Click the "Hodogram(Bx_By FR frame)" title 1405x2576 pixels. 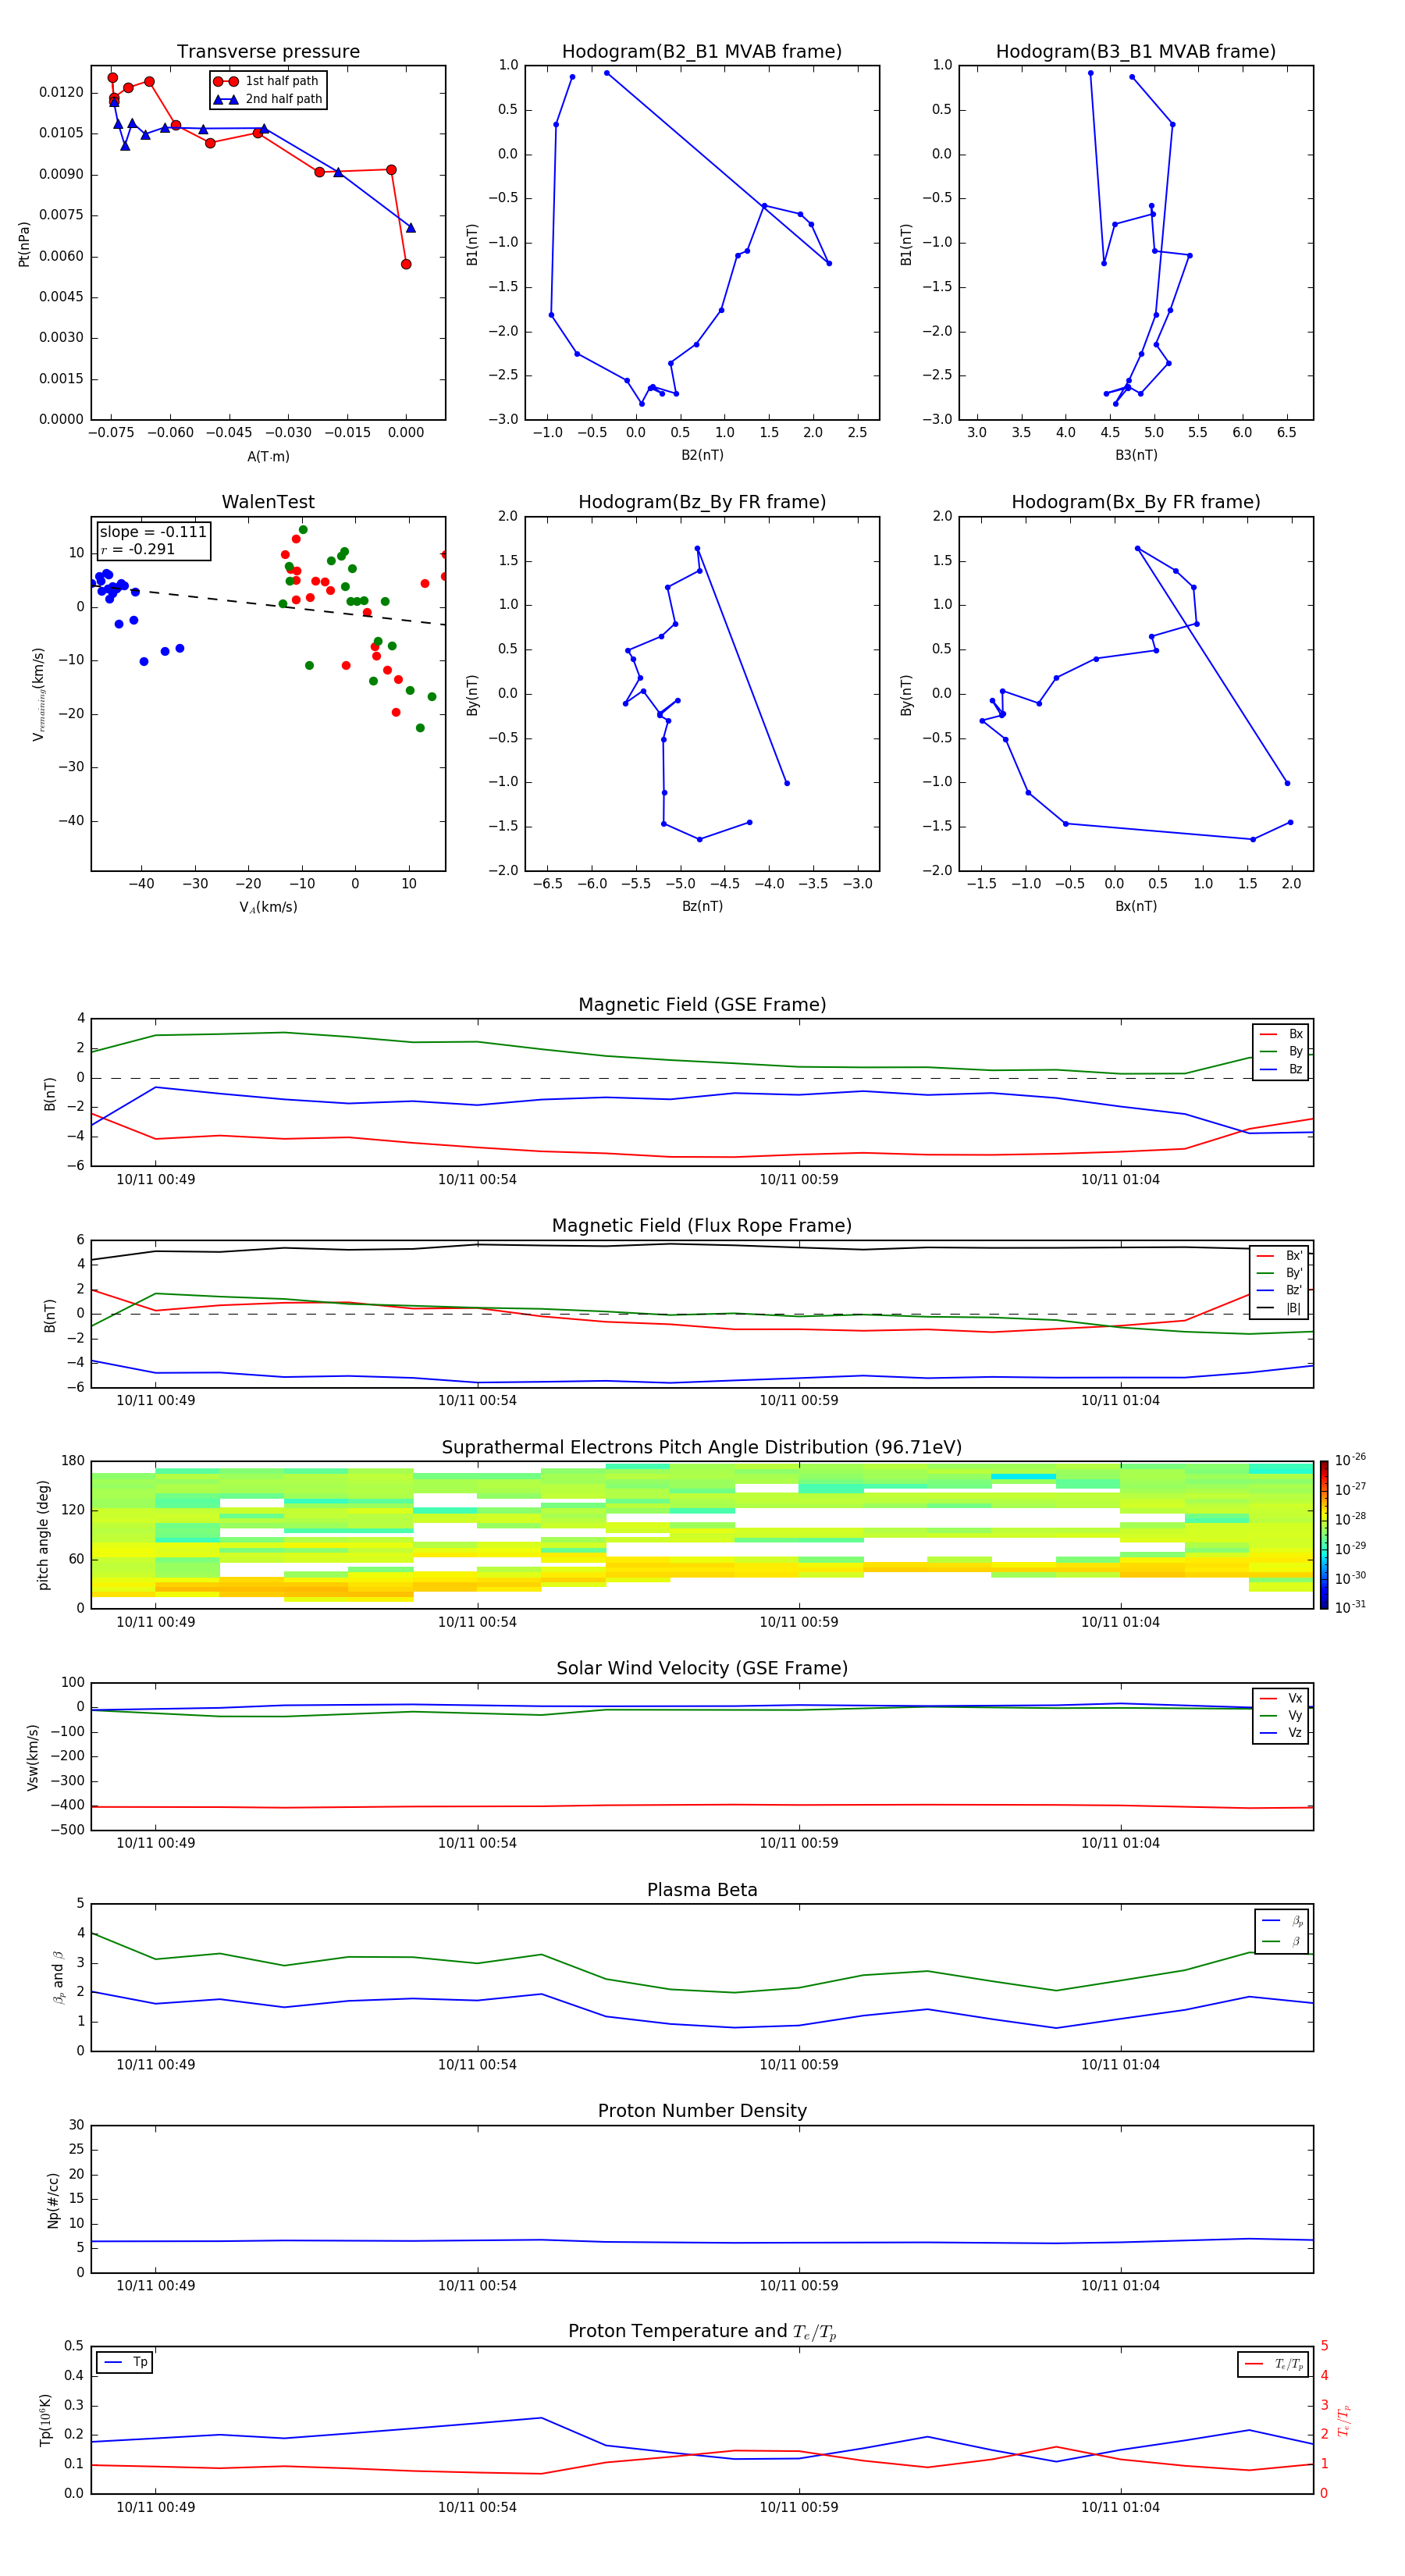point(1136,502)
